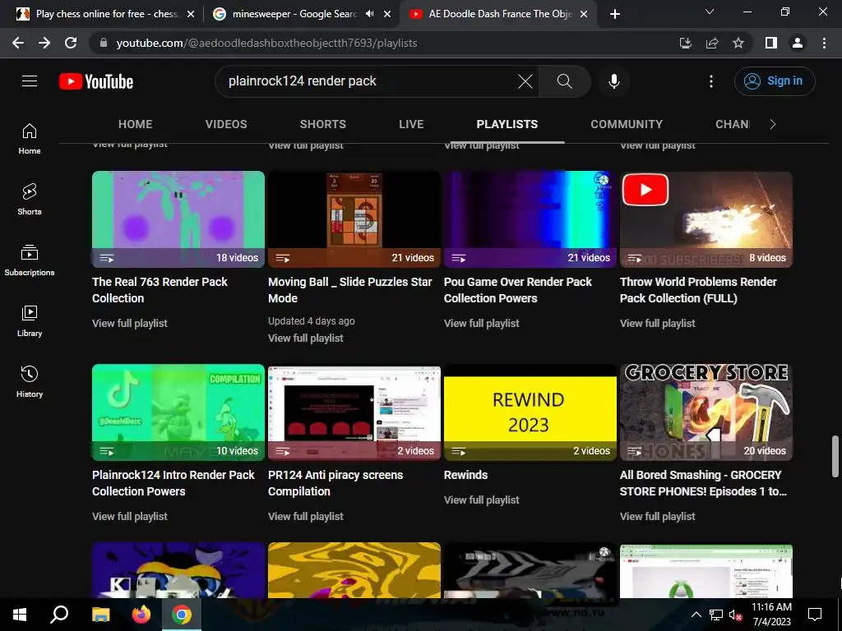The image size is (842, 631).
Task: Go back with the browser back arrow
Action: coord(18,43)
